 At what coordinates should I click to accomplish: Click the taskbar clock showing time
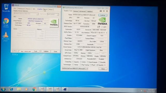point(151,91)
